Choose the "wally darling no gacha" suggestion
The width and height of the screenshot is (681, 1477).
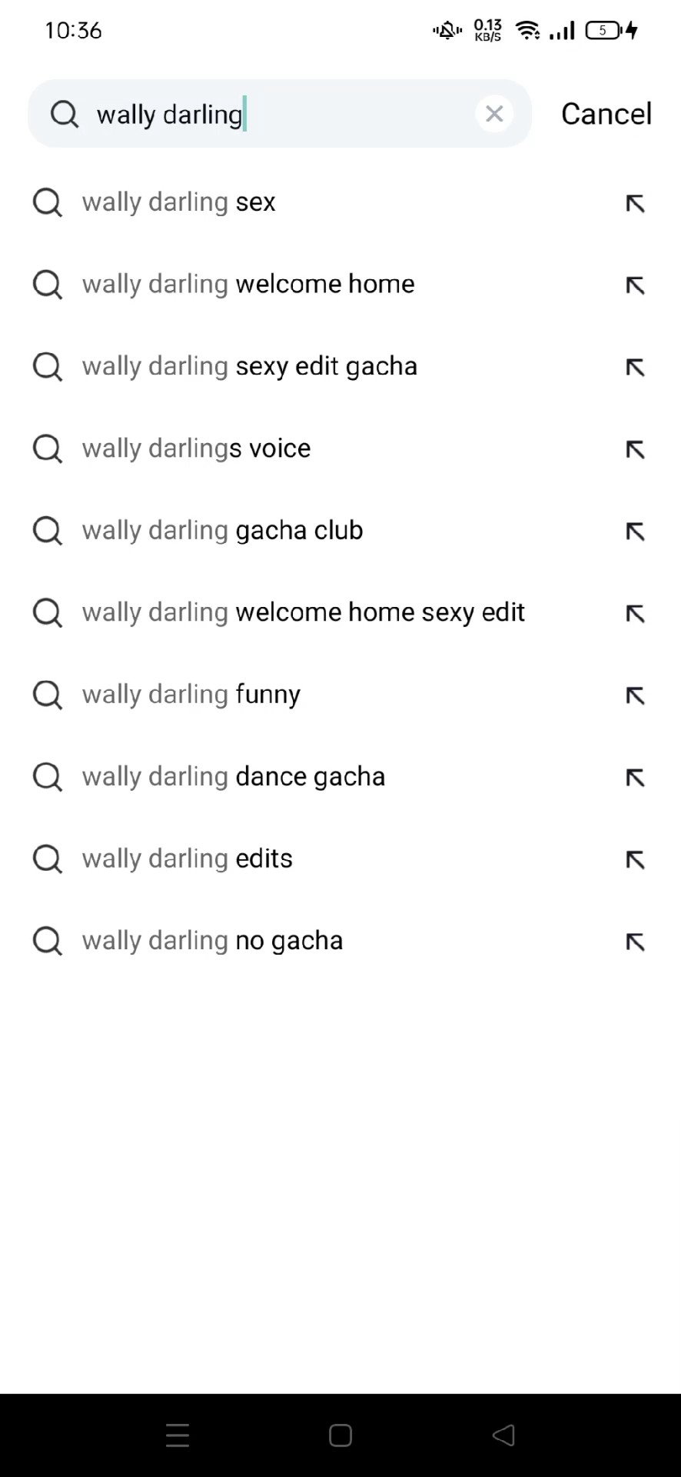[212, 940]
